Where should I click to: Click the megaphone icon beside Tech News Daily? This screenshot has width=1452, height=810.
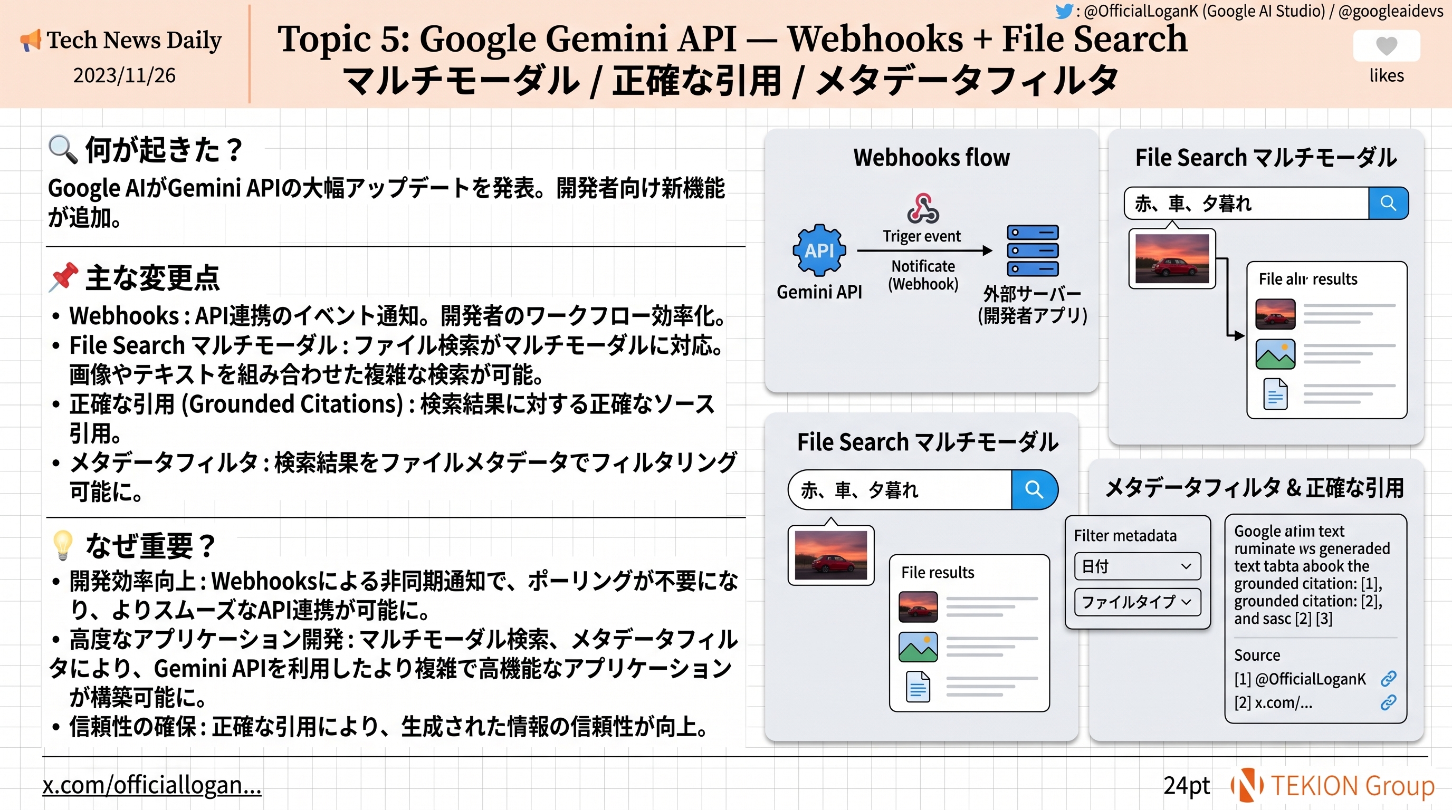[x=32, y=40]
